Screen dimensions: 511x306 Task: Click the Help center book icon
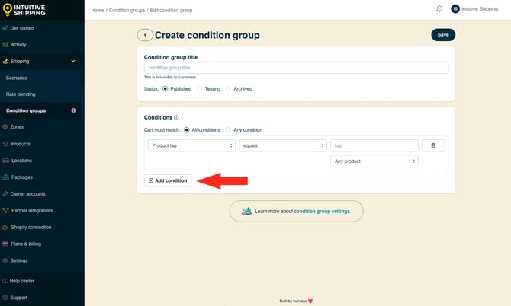[x=5, y=281]
